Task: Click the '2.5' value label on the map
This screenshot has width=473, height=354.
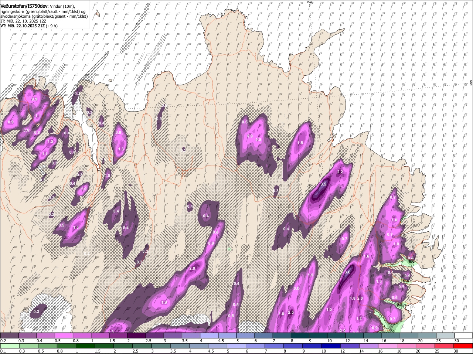Action: click(x=291, y=312)
